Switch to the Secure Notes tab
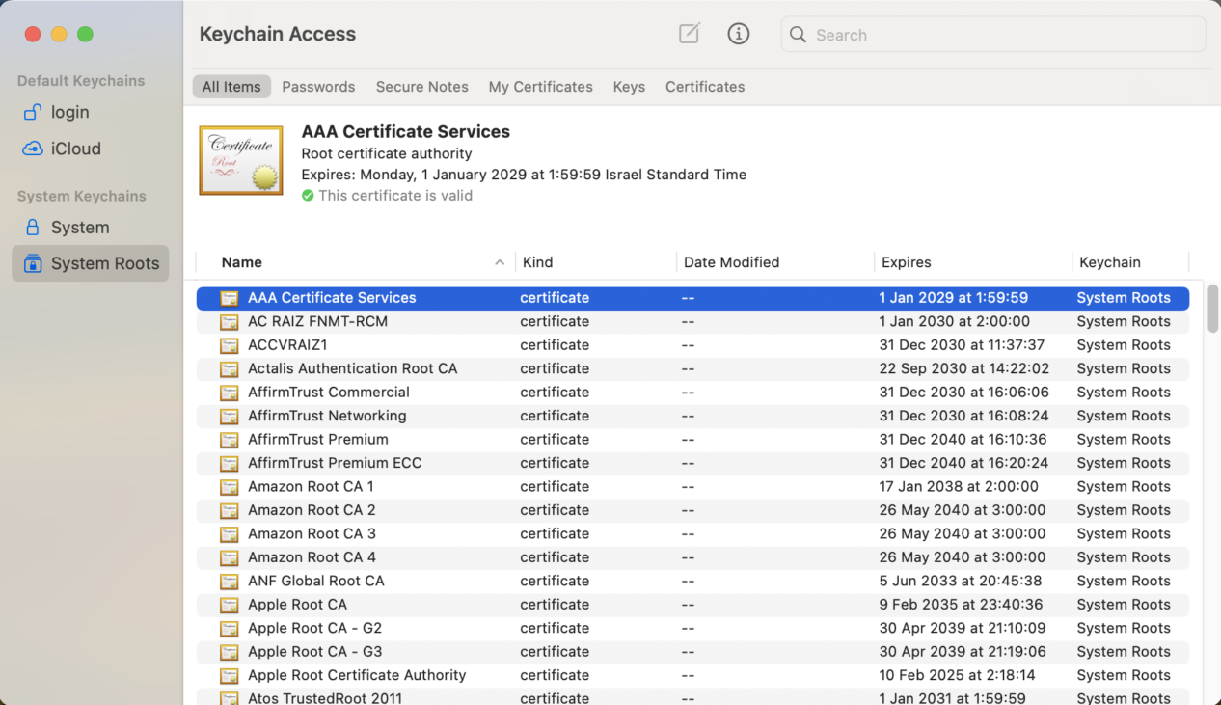This screenshot has height=705, width=1221. pyautogui.click(x=421, y=87)
